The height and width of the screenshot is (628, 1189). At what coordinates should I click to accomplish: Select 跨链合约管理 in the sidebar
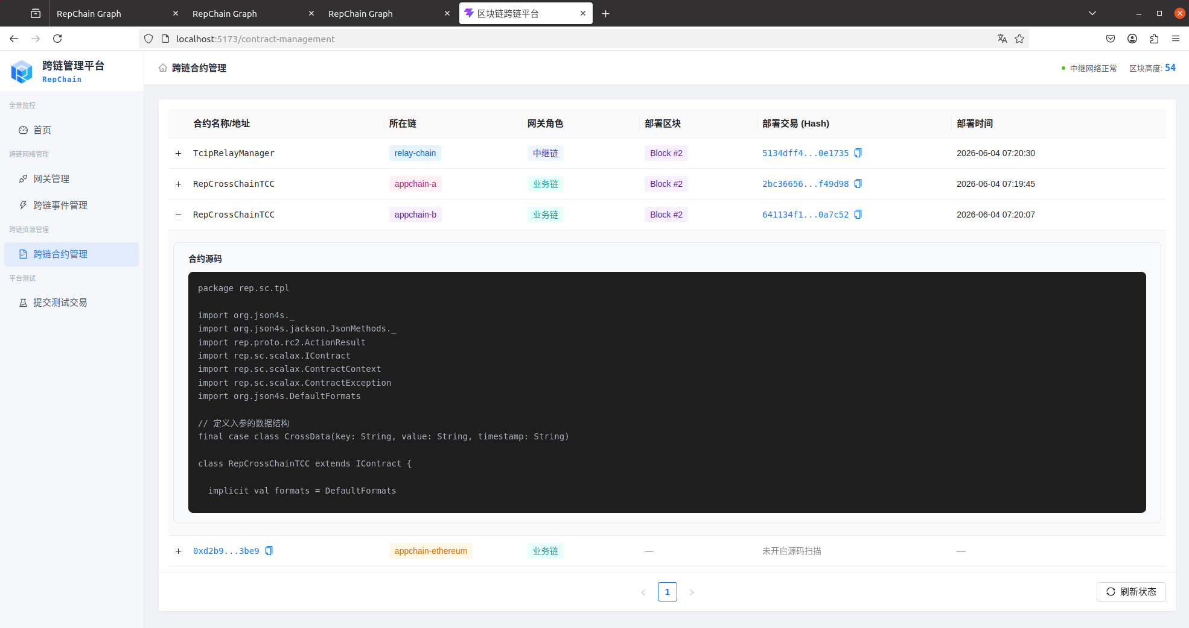coord(71,254)
